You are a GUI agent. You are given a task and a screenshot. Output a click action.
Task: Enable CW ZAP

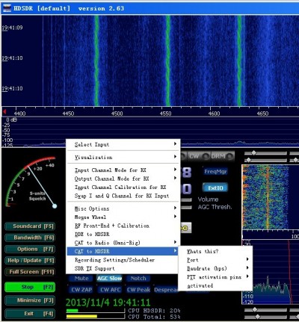click(81, 290)
